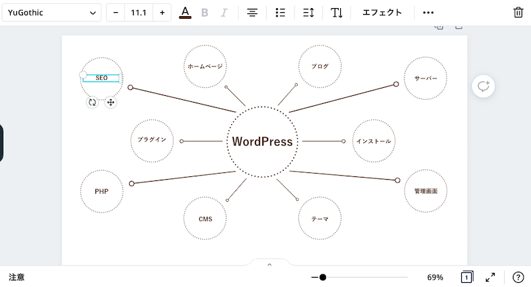Click the rotate handle below SEO text
This screenshot has height=287, width=531.
pos(92,102)
